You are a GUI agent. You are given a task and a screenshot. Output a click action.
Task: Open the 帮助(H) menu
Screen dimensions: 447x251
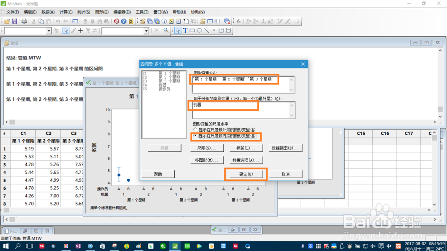[x=179, y=12]
